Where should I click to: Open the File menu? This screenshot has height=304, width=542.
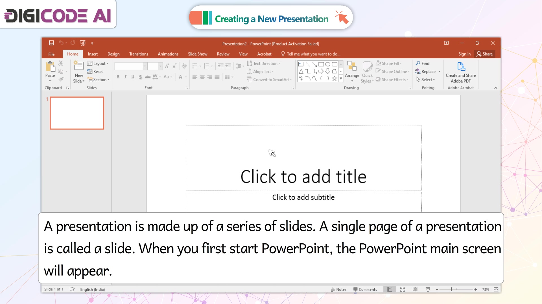(51, 54)
